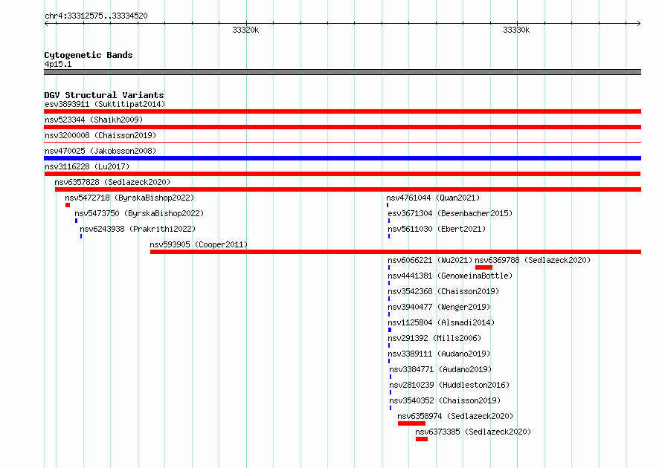The height and width of the screenshot is (468, 662).
Task: Open the nsv6243938 (Prakrithi2022) label
Action: (138, 229)
